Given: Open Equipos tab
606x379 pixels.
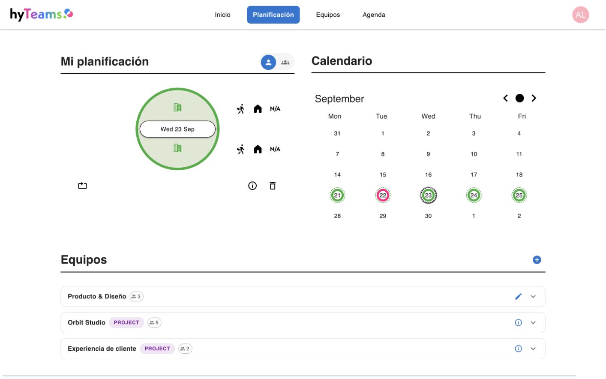Looking at the screenshot, I should pos(328,15).
